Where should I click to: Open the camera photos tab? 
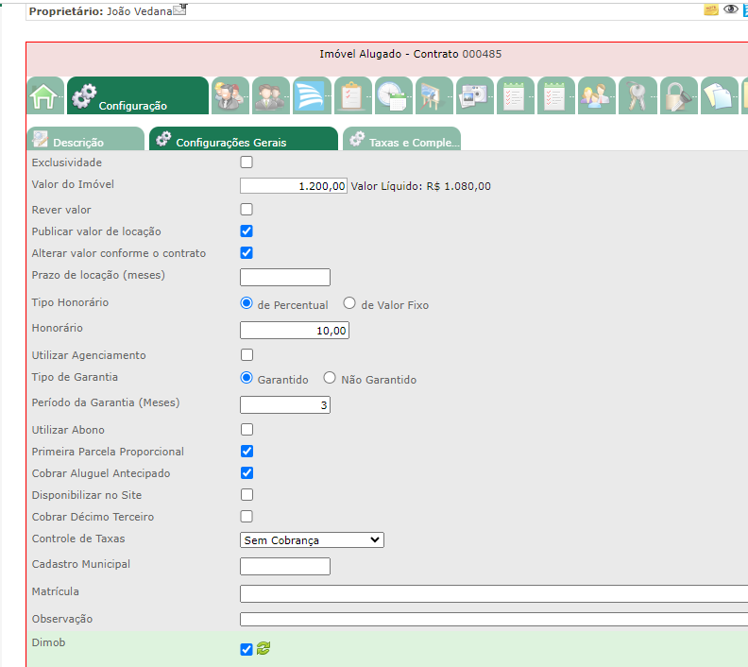[474, 95]
